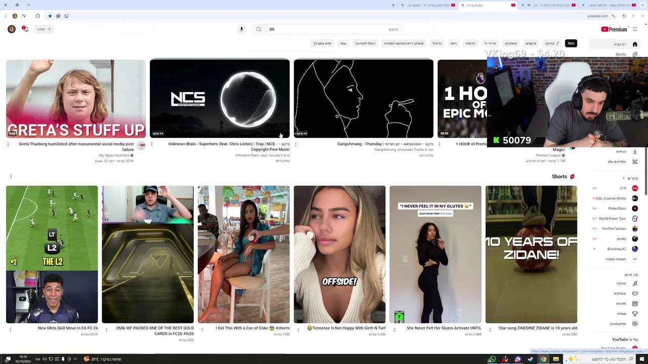
Task: Select the 'כדורגל' football filter chip
Action: tap(437, 43)
